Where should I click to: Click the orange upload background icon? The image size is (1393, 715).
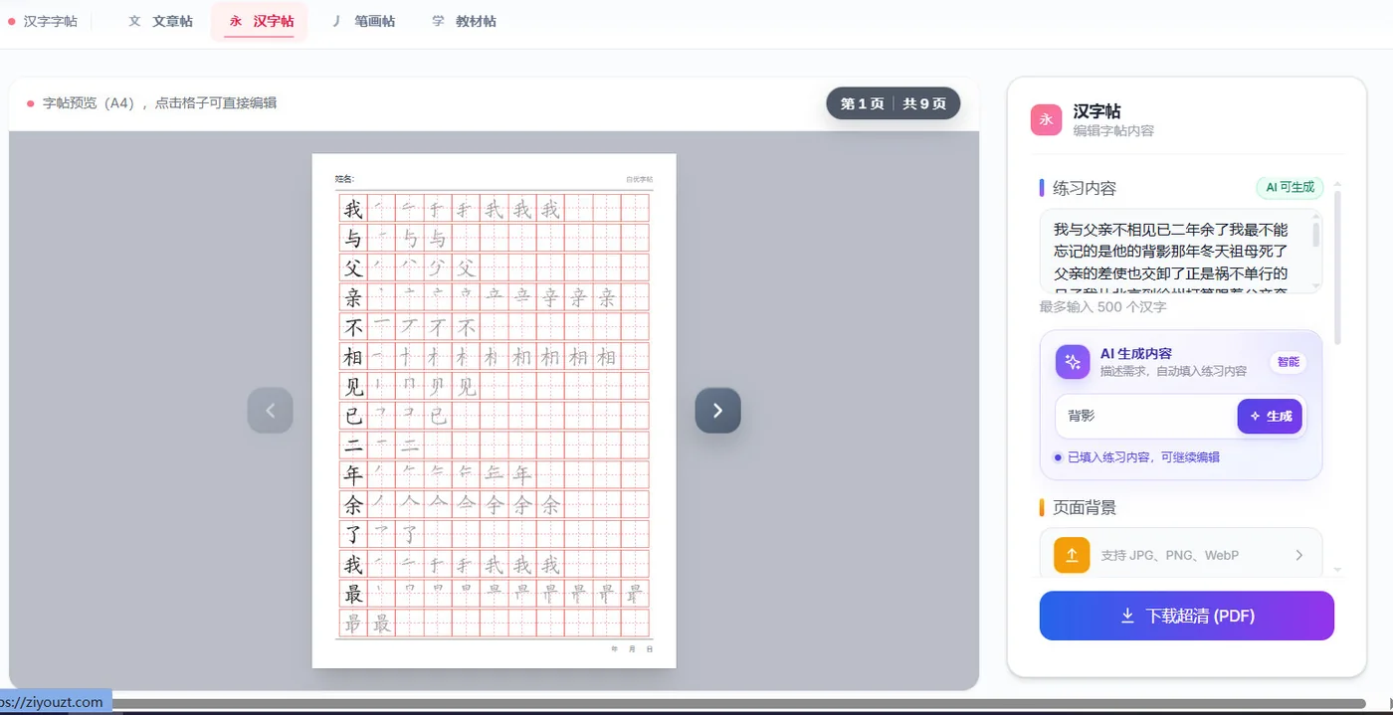1072,555
